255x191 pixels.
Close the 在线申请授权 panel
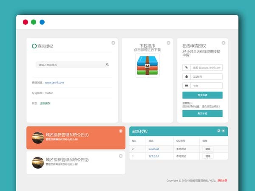coord(223,43)
